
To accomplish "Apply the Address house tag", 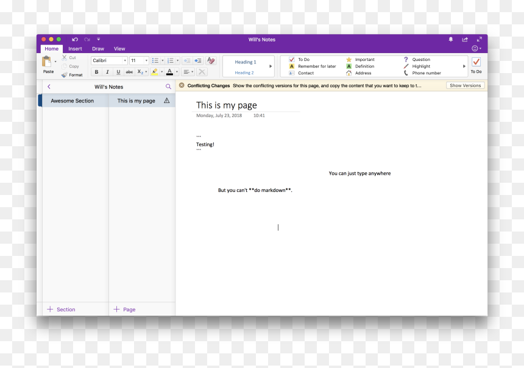I will point(359,73).
